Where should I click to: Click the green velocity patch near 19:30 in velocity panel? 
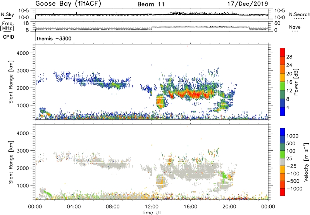coord(224,175)
